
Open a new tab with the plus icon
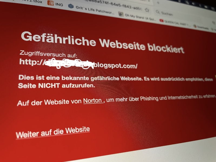tap(158, 3)
